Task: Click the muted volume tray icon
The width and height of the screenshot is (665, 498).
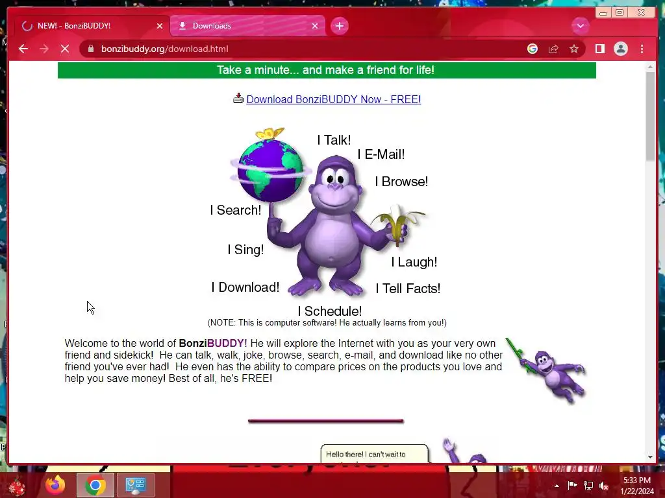Action: pyautogui.click(x=604, y=486)
